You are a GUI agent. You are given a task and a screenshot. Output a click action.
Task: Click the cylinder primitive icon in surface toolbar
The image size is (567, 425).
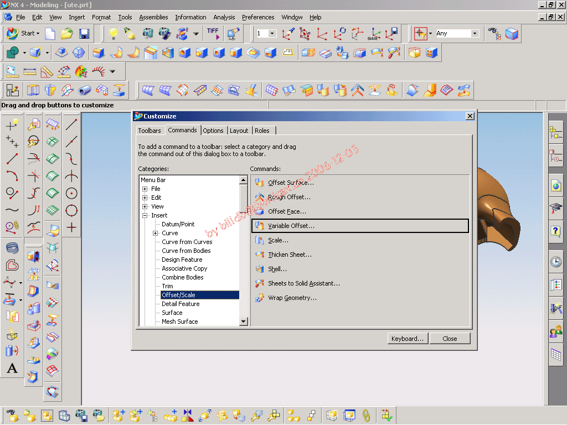85,90
